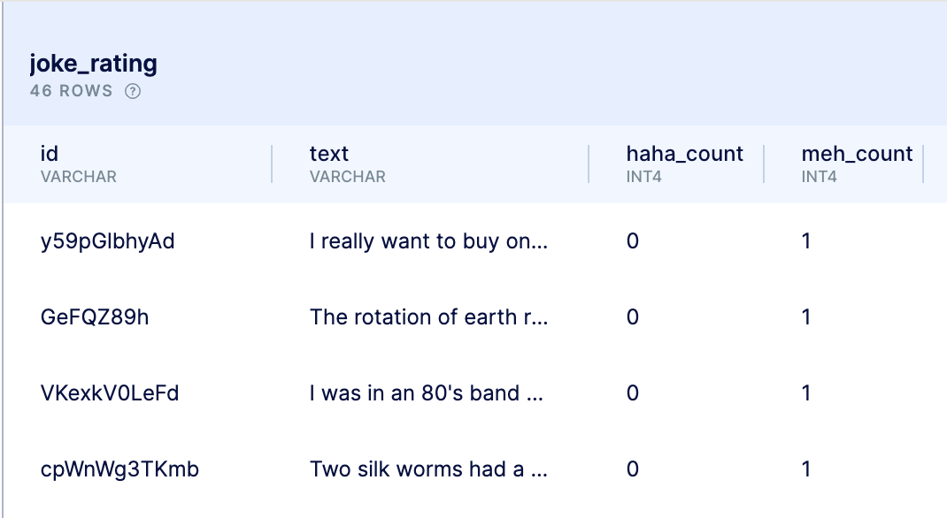Viewport: 947px width, 518px height.
Task: Click haha_count value for row y59pGlbhyAd
Action: click(632, 241)
